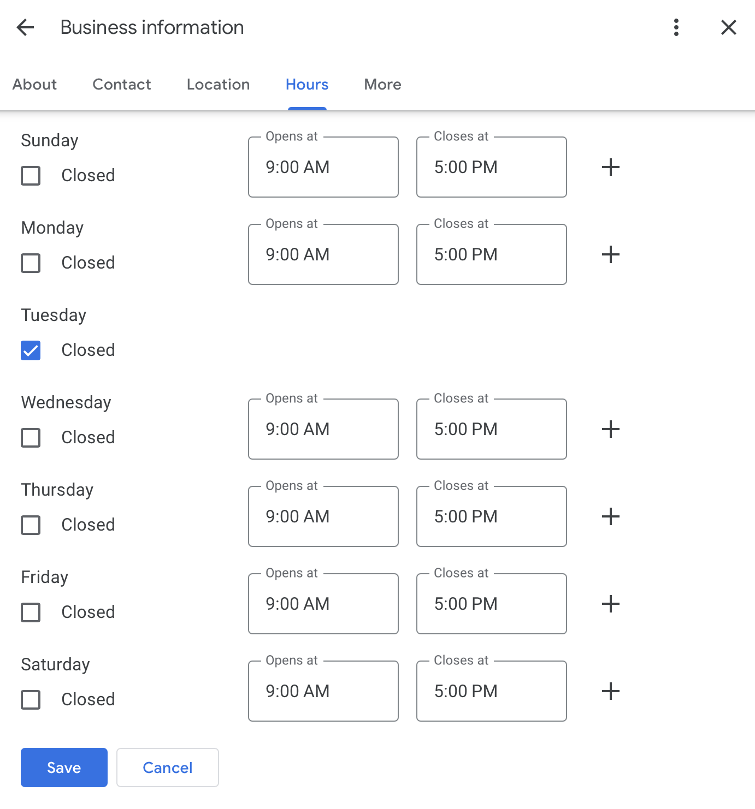
Task: Add extra hours with Monday's plus icon
Action: [x=611, y=254]
